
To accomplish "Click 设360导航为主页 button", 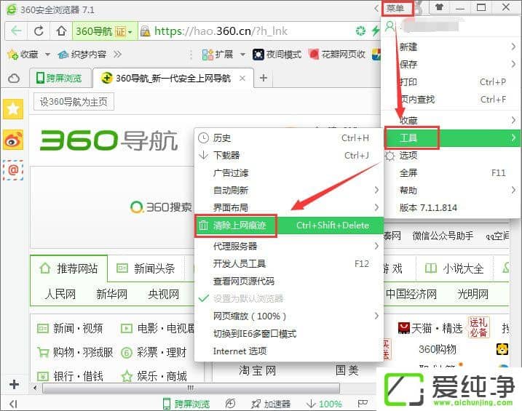I will 74,102.
